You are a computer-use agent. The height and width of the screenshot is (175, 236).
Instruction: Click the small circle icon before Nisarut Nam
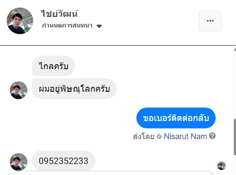(x=159, y=136)
